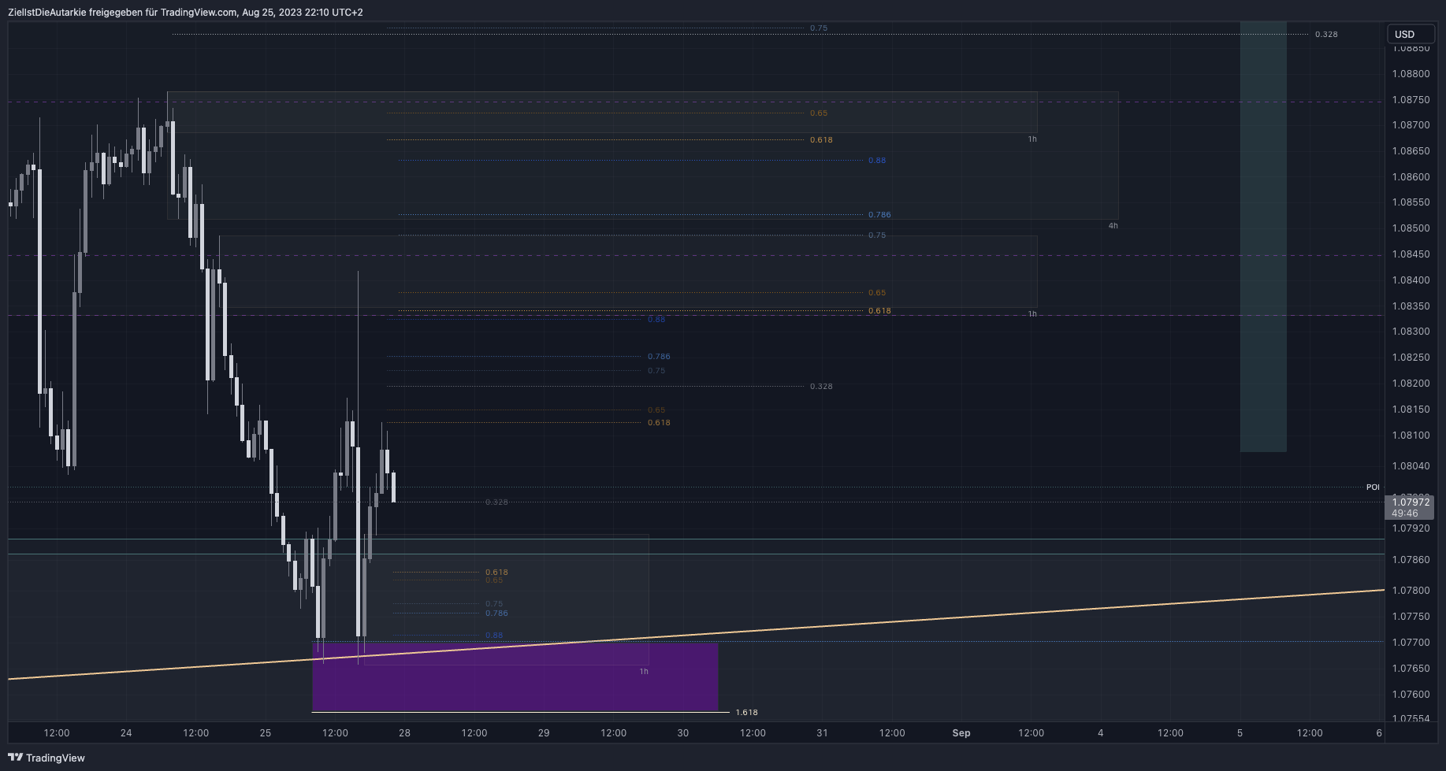Click the 1.08550 price axis label
The height and width of the screenshot is (771, 1446).
1411,202
